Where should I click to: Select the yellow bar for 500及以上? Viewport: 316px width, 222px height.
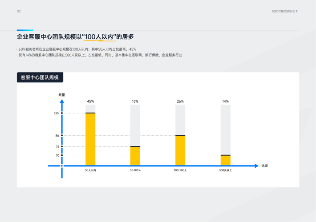[226, 160]
